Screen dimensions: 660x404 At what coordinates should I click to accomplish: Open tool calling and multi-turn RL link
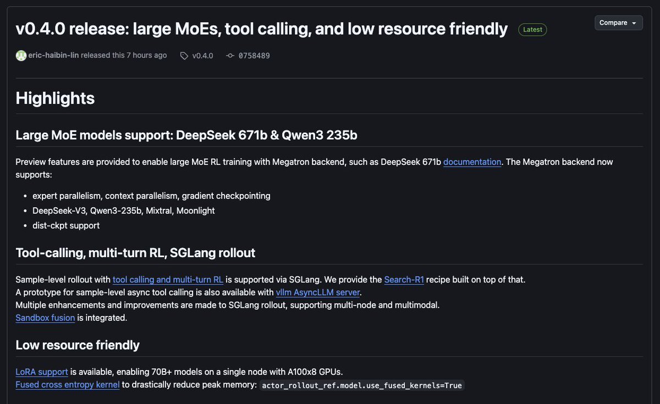(x=168, y=279)
